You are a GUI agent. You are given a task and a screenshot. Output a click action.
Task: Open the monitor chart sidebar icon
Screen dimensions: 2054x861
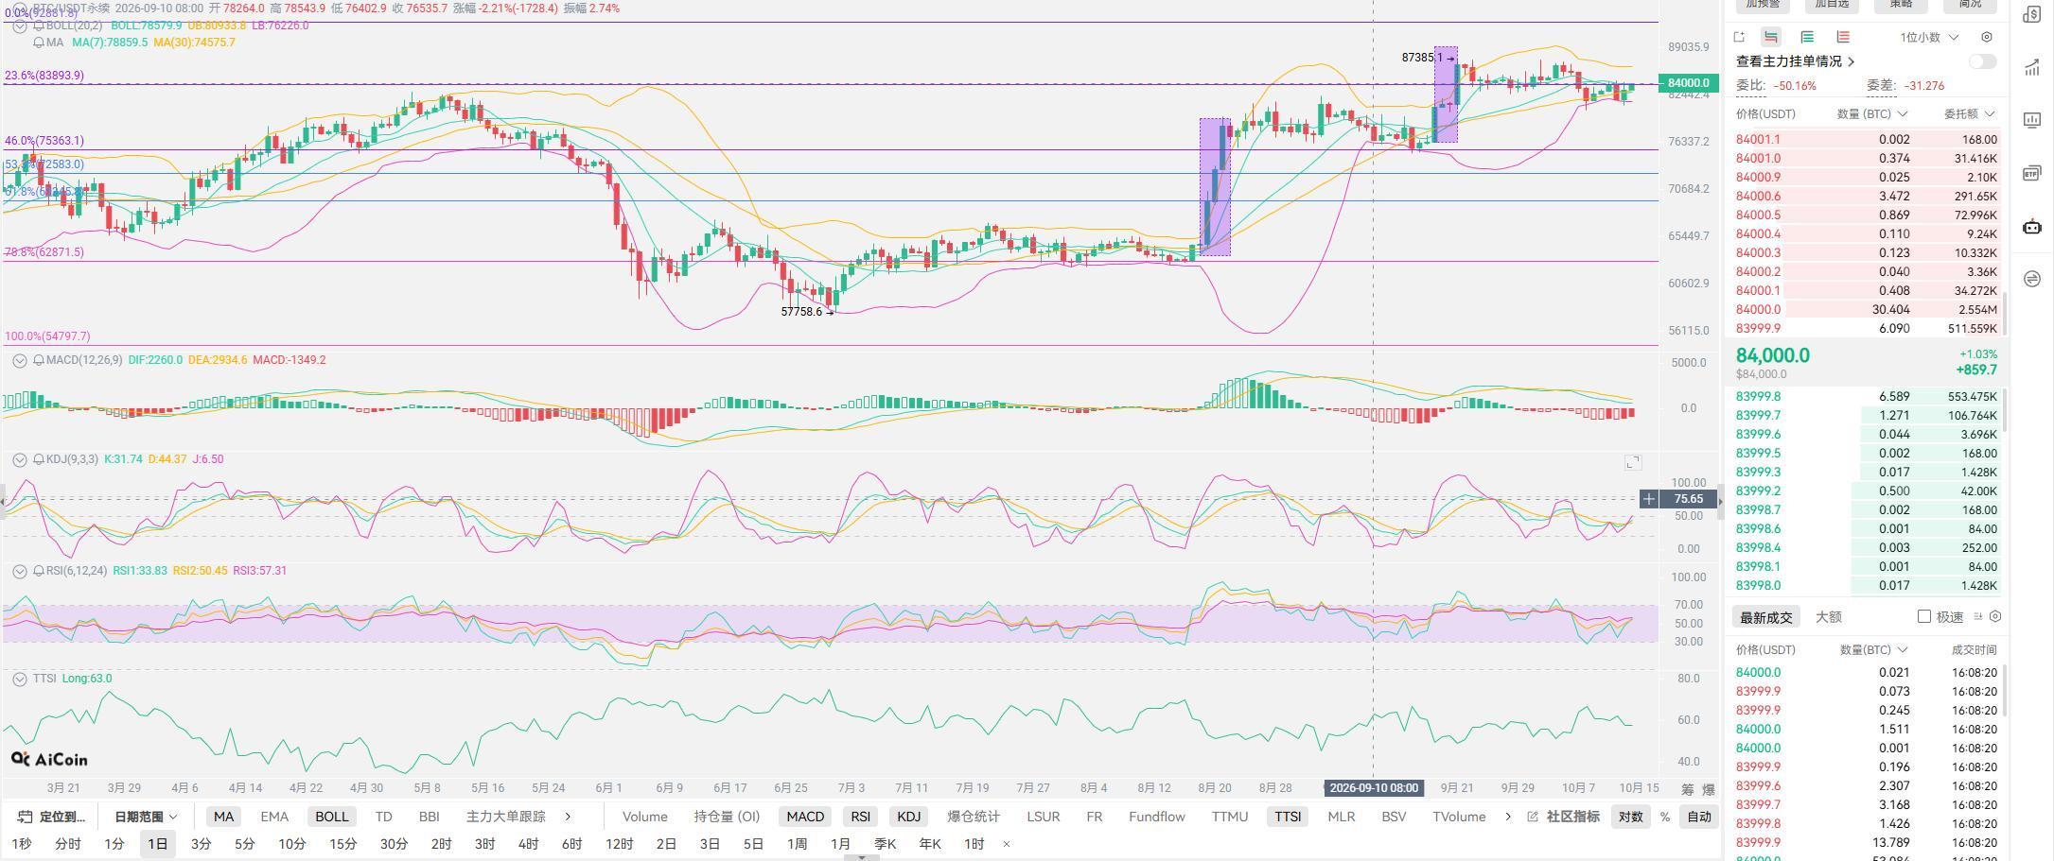[2031, 120]
